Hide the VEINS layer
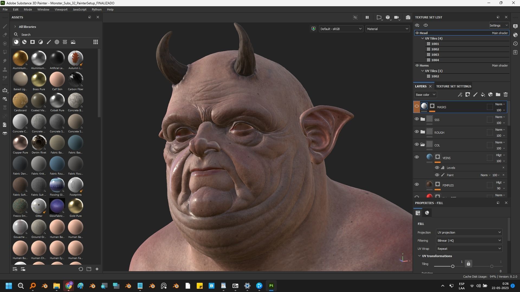Image resolution: width=520 pixels, height=292 pixels. (x=417, y=157)
